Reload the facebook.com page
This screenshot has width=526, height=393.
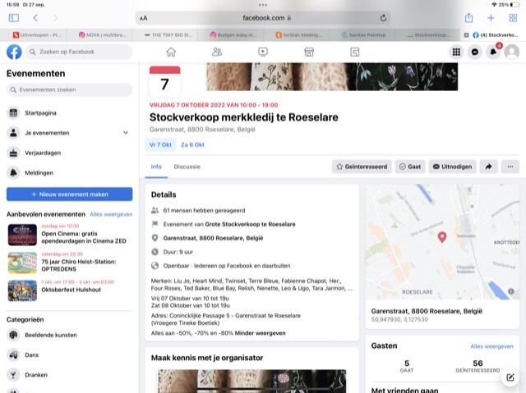(x=384, y=18)
